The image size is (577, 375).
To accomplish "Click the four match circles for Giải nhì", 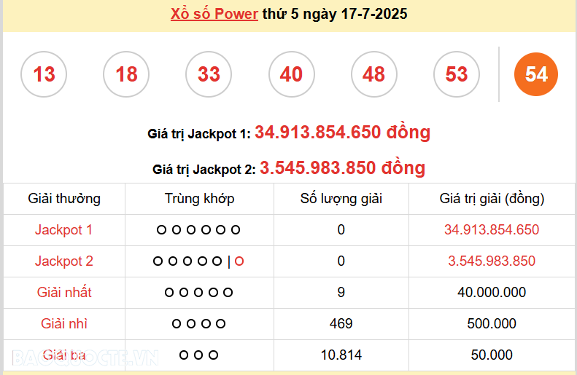I will 198,323.
